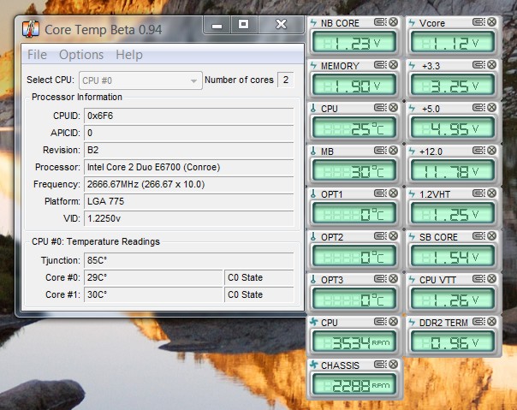Click the Frequency field 2666.67MHz
This screenshot has height=410, width=517.
[x=188, y=184]
